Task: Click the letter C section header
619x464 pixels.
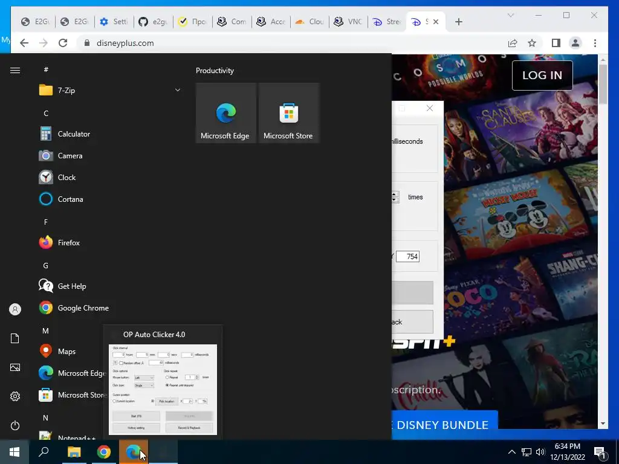Action: pyautogui.click(x=46, y=113)
